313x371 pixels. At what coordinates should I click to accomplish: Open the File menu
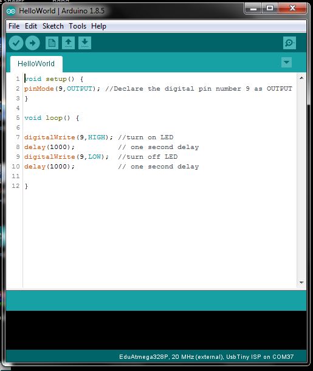click(x=14, y=26)
